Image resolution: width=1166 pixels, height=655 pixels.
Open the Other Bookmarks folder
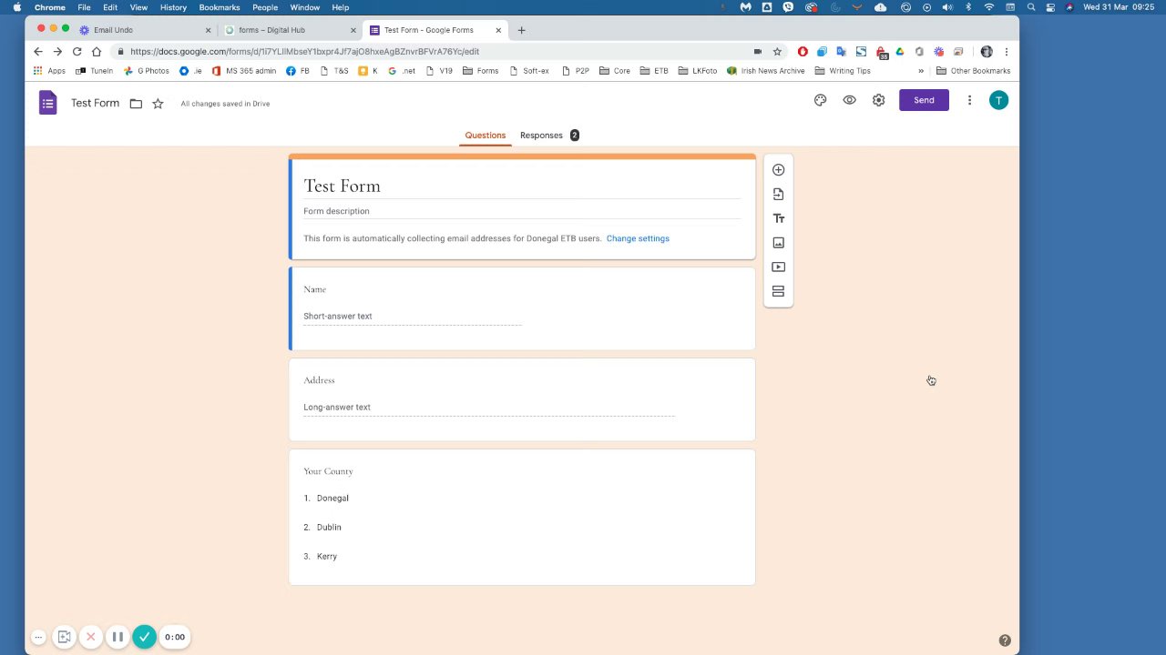click(x=973, y=71)
